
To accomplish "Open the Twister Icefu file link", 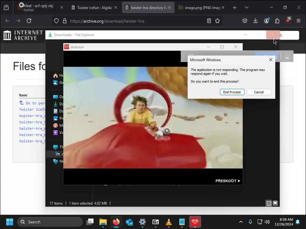I will click(32, 109).
